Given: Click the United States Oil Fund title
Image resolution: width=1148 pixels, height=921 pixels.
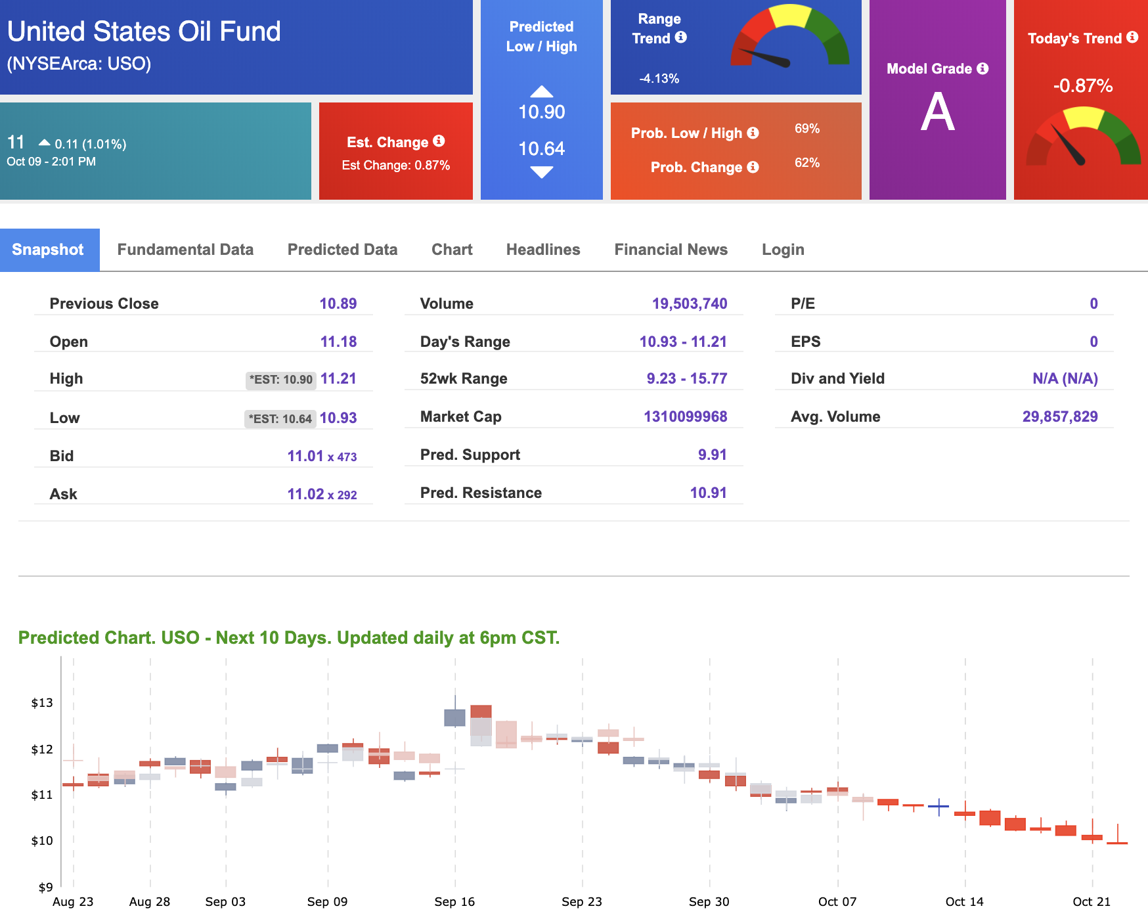Looking at the screenshot, I should 144,31.
